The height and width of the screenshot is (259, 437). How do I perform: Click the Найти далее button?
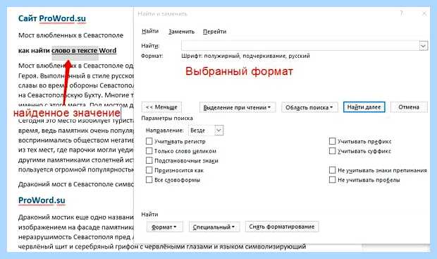(364, 107)
